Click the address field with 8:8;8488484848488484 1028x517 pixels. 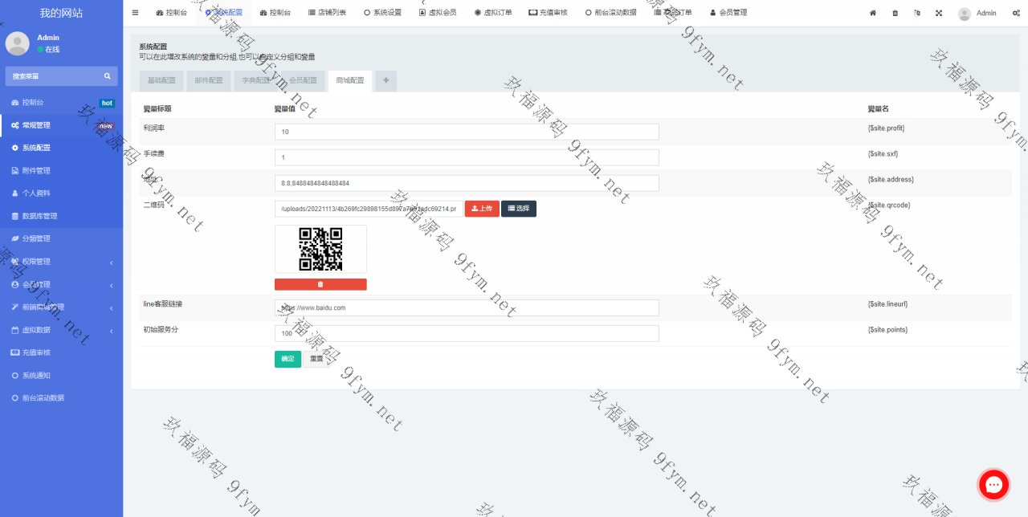click(467, 183)
